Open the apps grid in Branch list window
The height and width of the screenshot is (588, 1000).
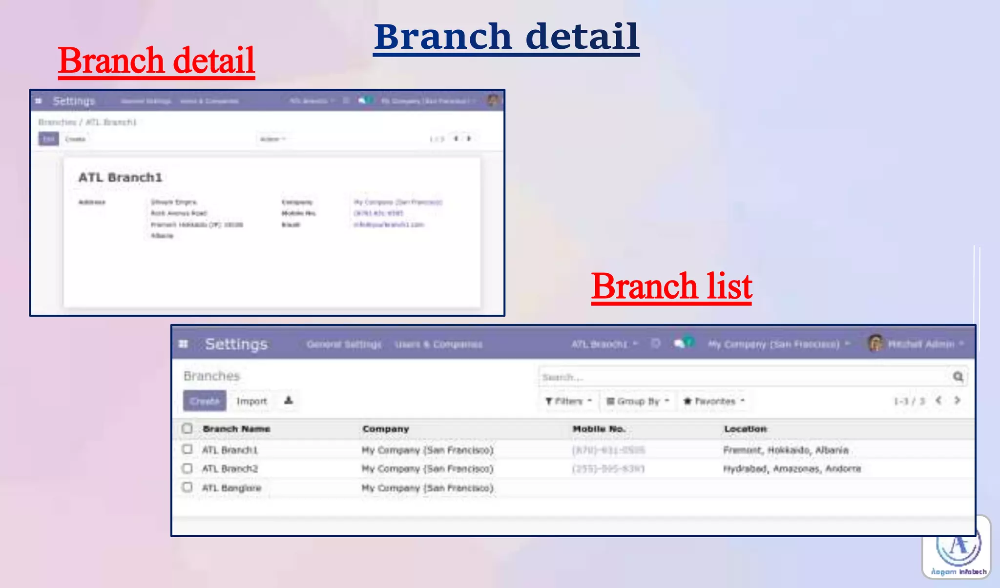[184, 344]
